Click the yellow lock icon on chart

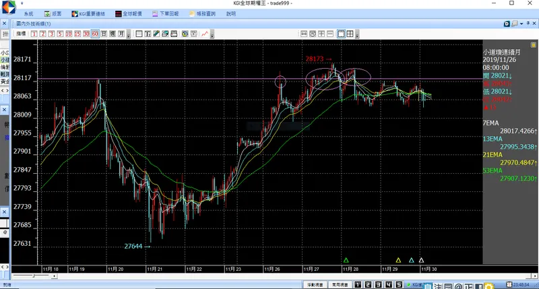coord(533,44)
